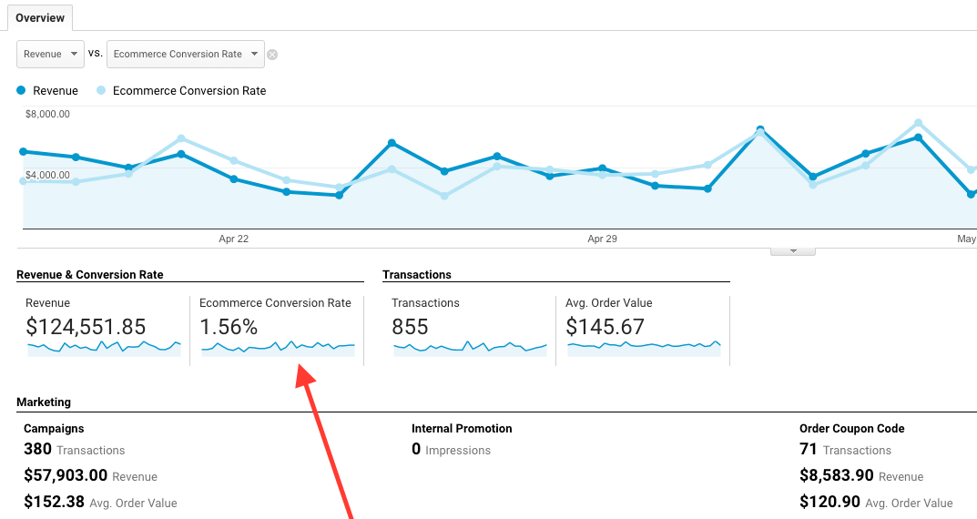Screen dimensions: 977x519
Task: Click the Avg. Order Value sparkline
Action: 643,346
